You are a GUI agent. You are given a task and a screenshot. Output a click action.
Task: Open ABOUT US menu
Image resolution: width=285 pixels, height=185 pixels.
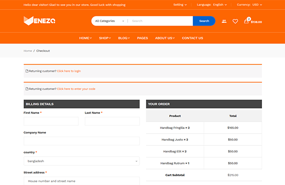pyautogui.click(x=165, y=38)
